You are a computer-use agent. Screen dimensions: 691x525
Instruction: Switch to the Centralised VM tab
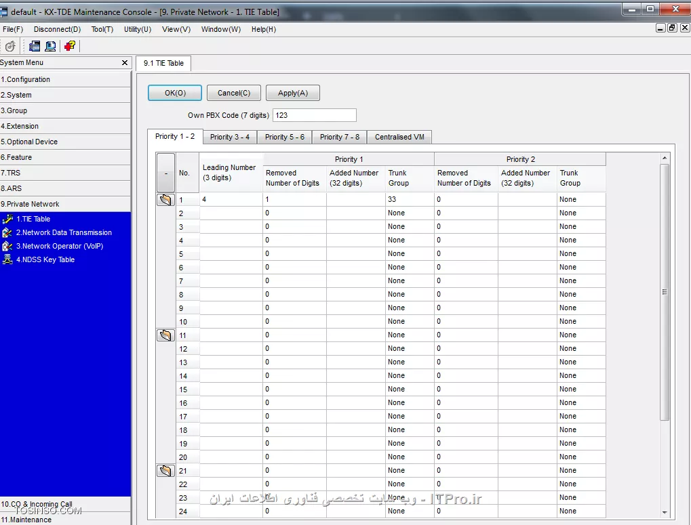(x=399, y=138)
